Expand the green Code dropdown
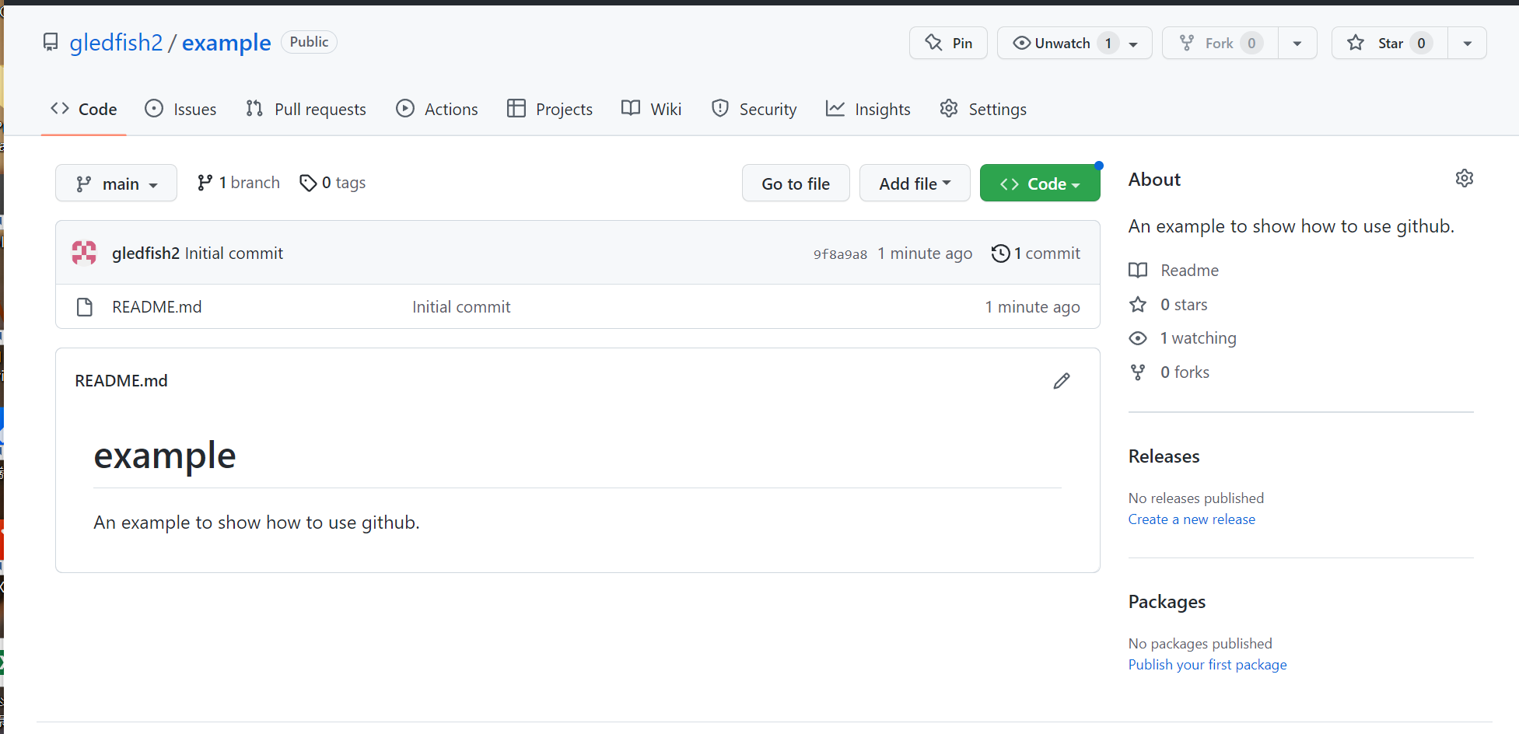Viewport: 1519px width, 734px height. point(1039,183)
